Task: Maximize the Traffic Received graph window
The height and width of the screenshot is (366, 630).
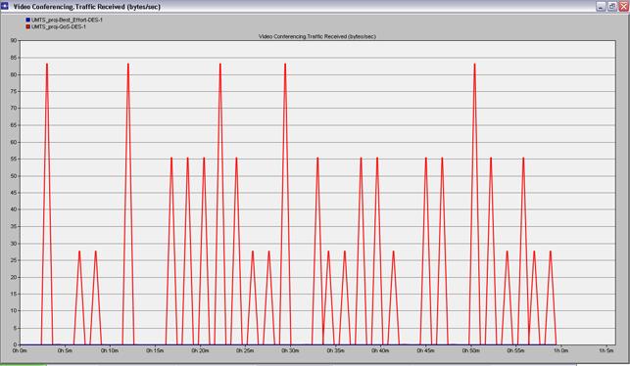Action: (612, 7)
